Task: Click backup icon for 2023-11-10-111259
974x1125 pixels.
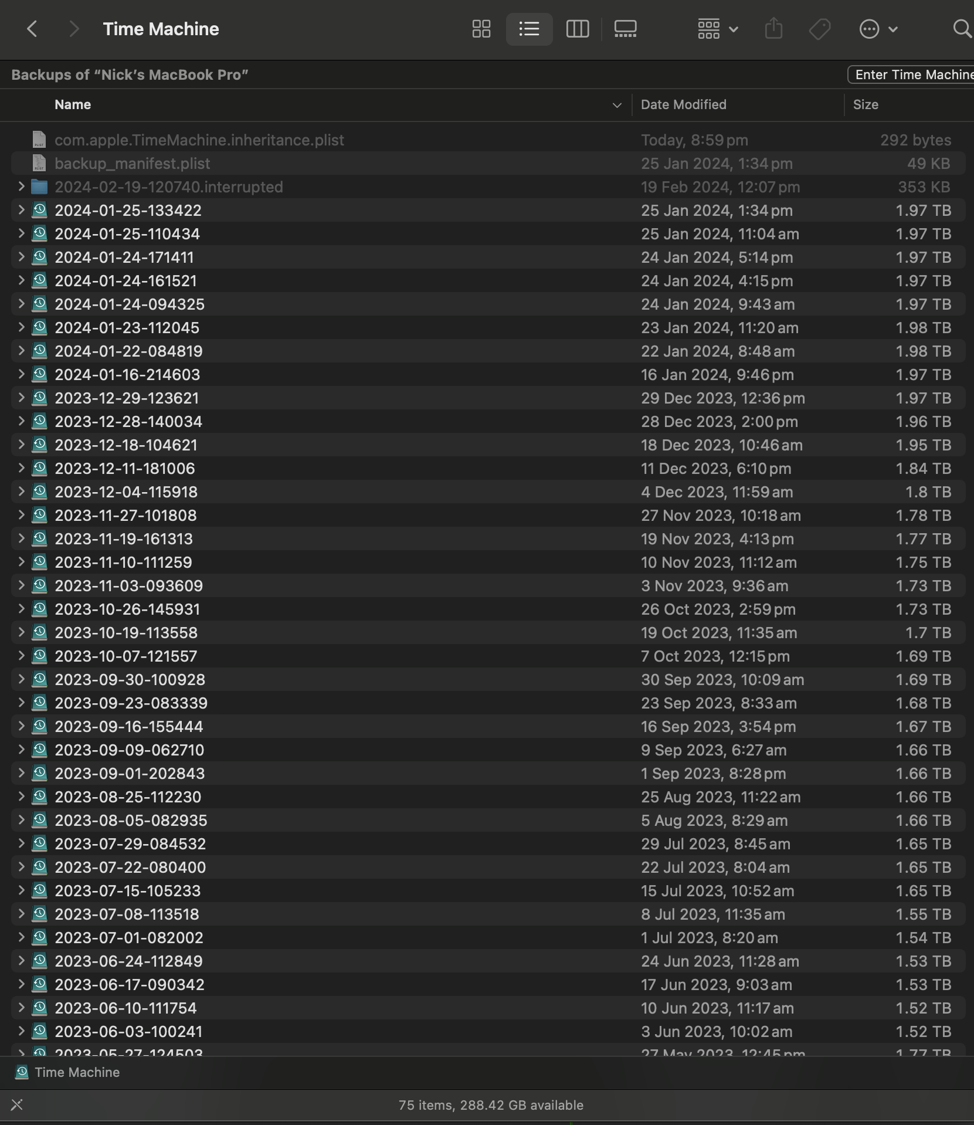Action: (x=39, y=562)
